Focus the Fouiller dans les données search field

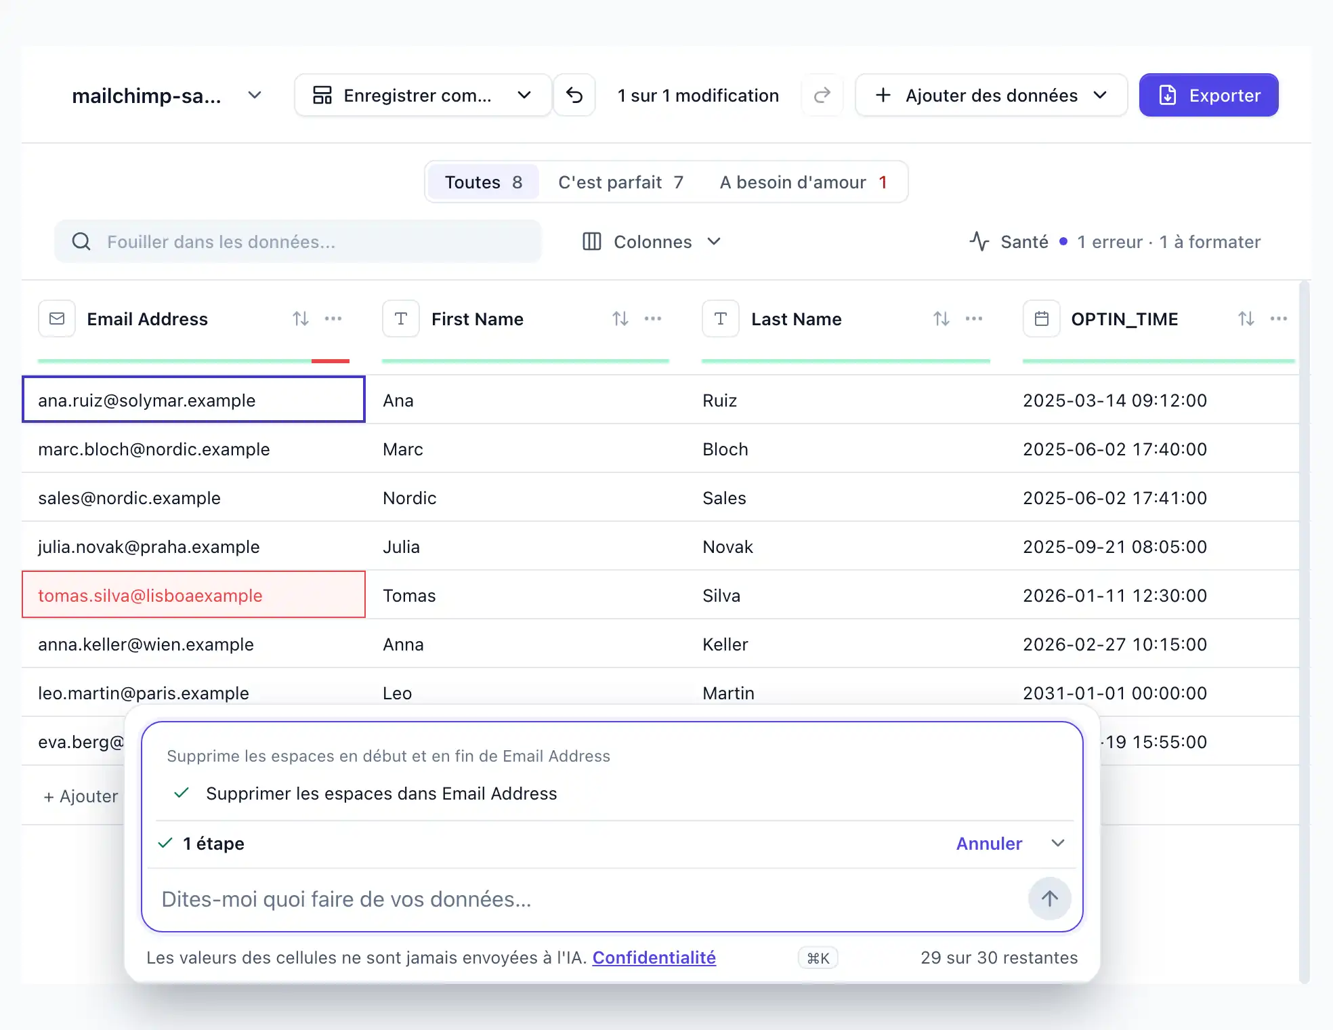(298, 241)
